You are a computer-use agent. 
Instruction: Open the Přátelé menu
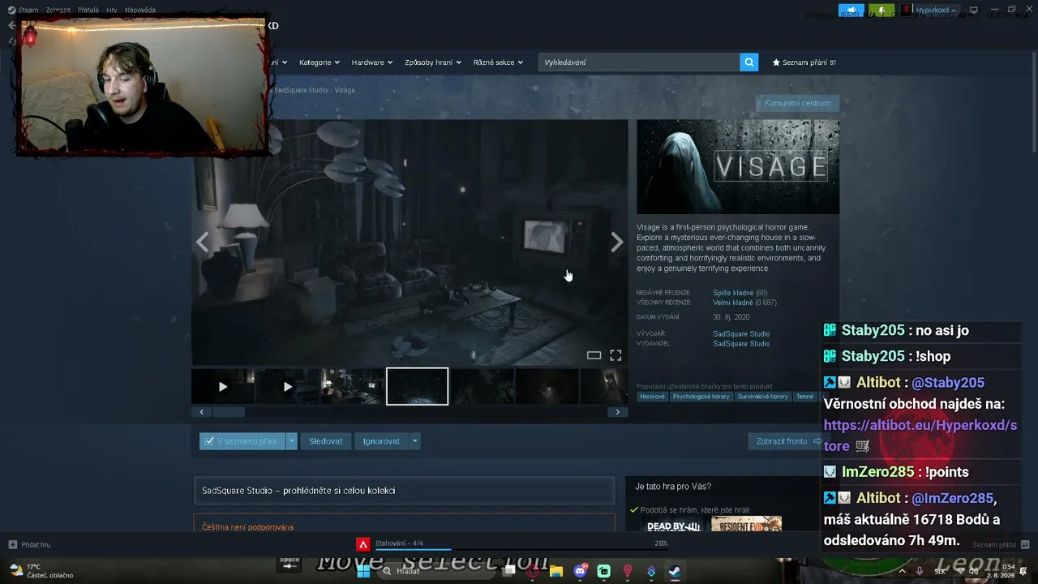coord(88,11)
